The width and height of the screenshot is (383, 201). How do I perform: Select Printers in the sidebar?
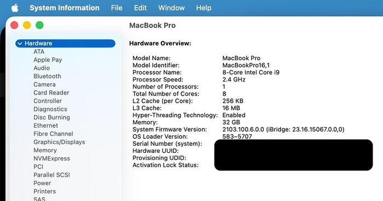coord(44,192)
